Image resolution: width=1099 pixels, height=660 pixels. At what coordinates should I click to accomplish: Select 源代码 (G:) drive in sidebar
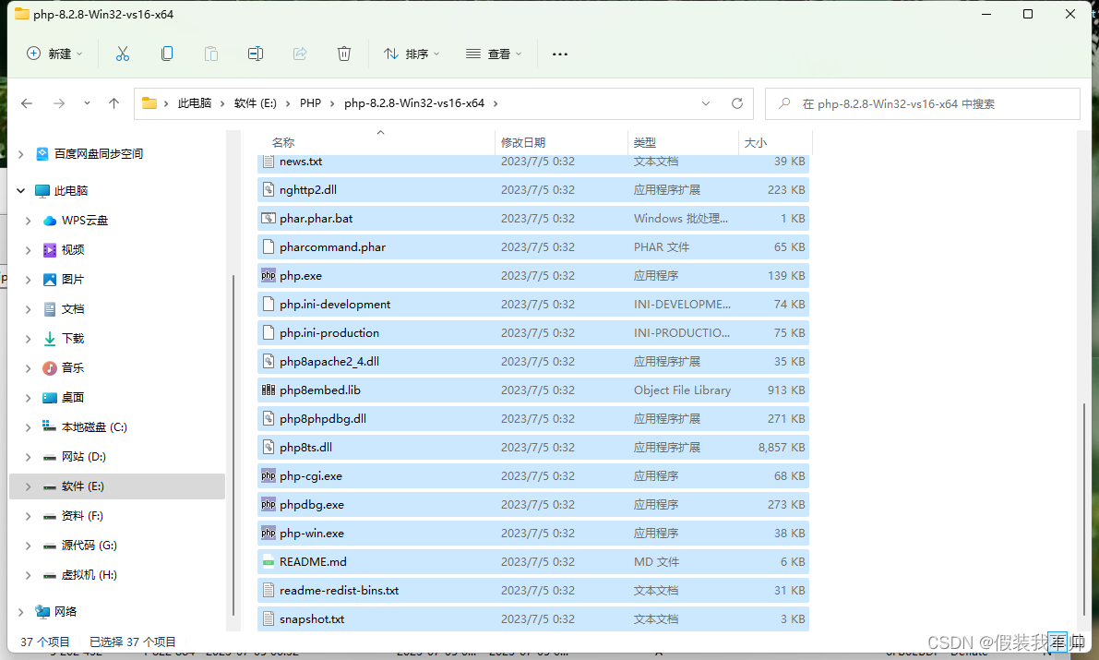(x=117, y=546)
